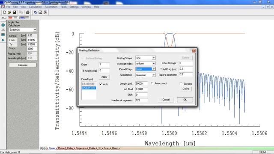The width and height of the screenshot is (274, 154).
Task: Click the greyed Copy toolbar icon
Action: tap(21, 12)
